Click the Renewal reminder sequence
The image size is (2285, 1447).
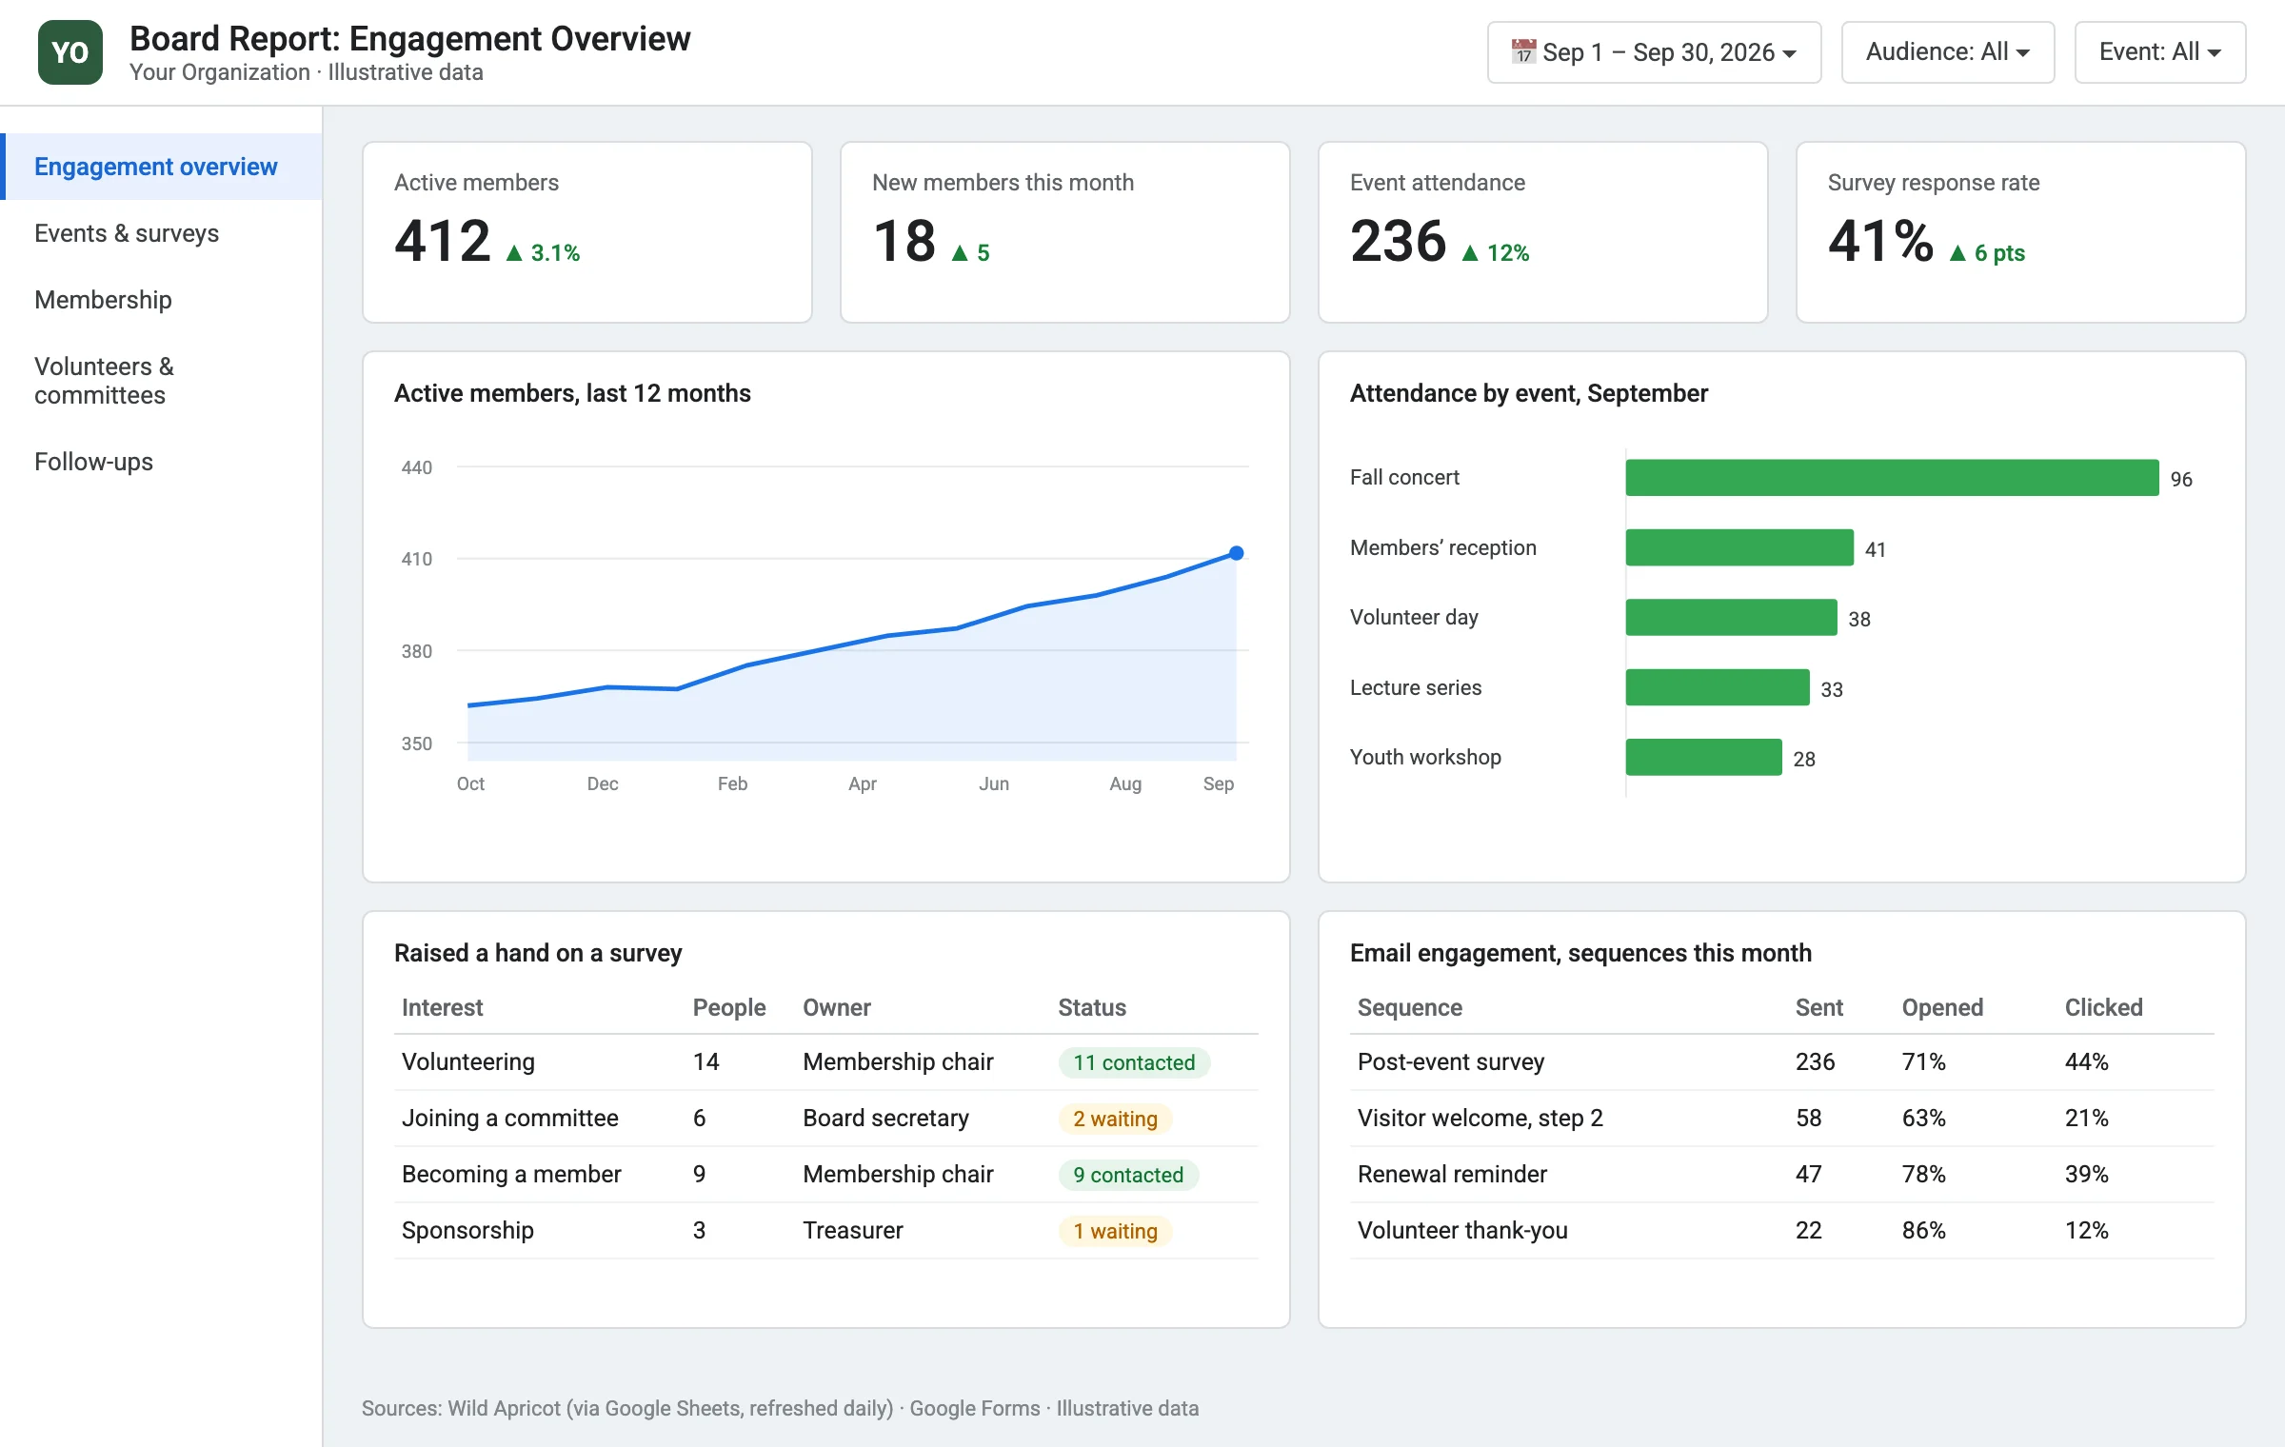point(1782,1175)
